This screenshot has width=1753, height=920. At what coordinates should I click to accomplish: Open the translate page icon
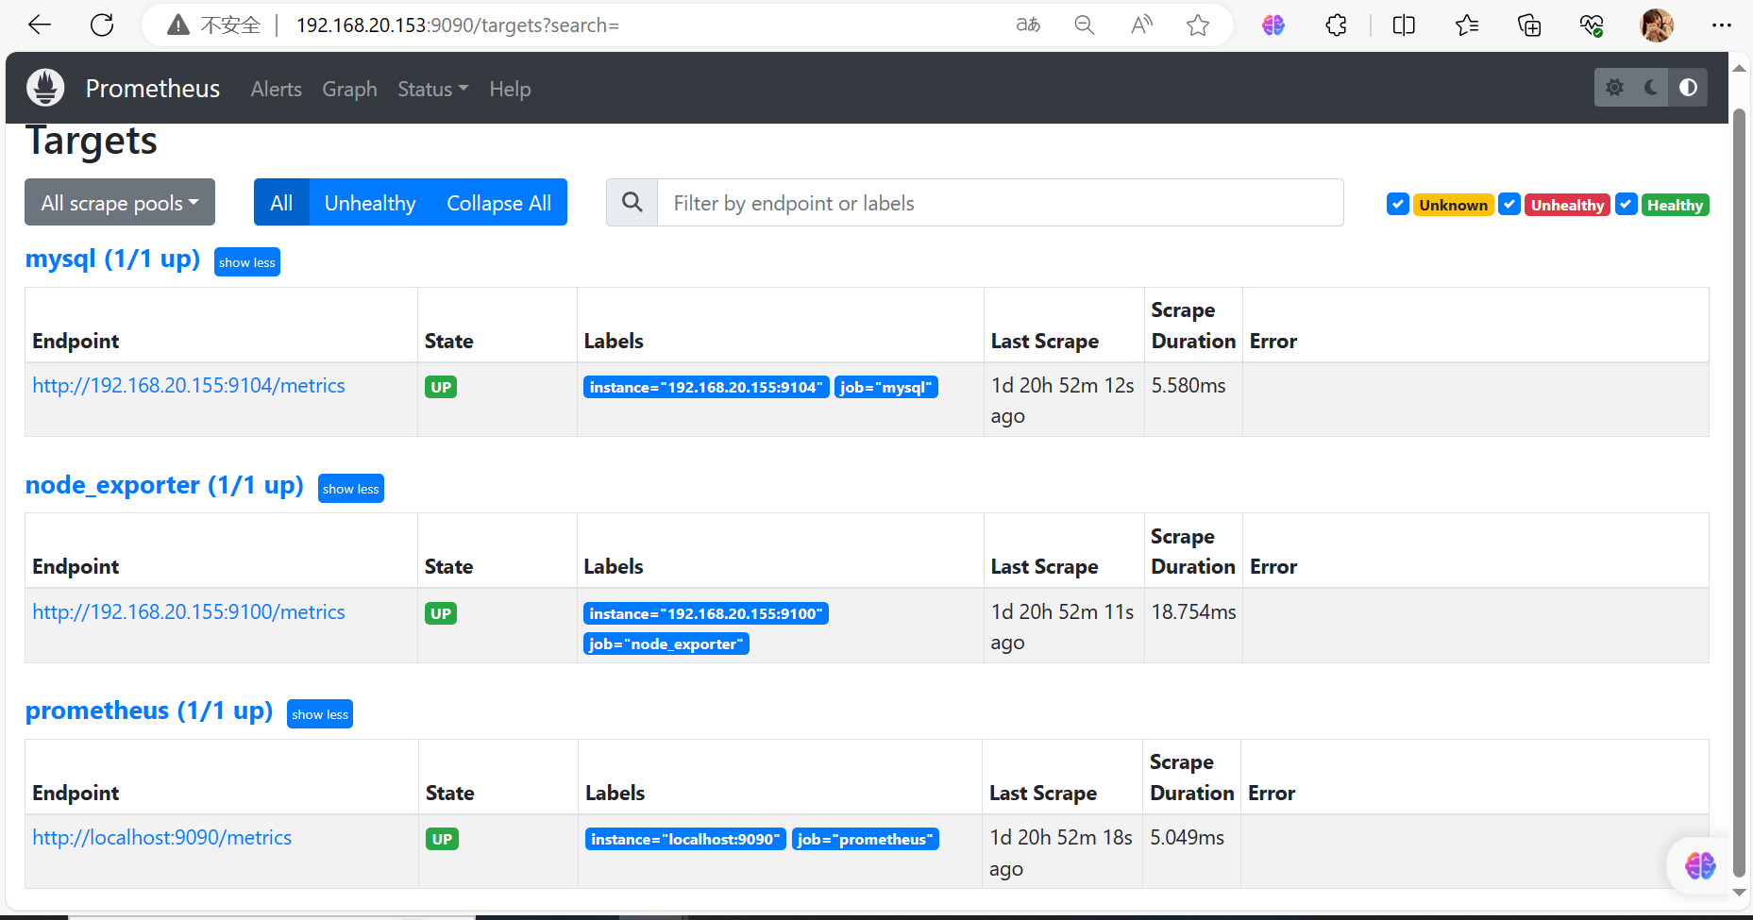click(1028, 25)
